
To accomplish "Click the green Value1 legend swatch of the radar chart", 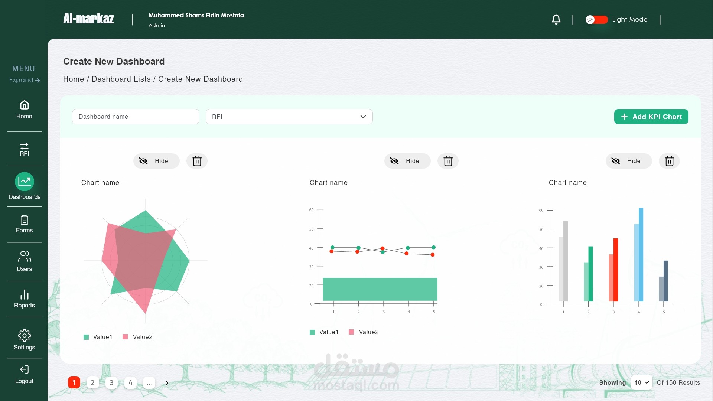I will (x=86, y=337).
